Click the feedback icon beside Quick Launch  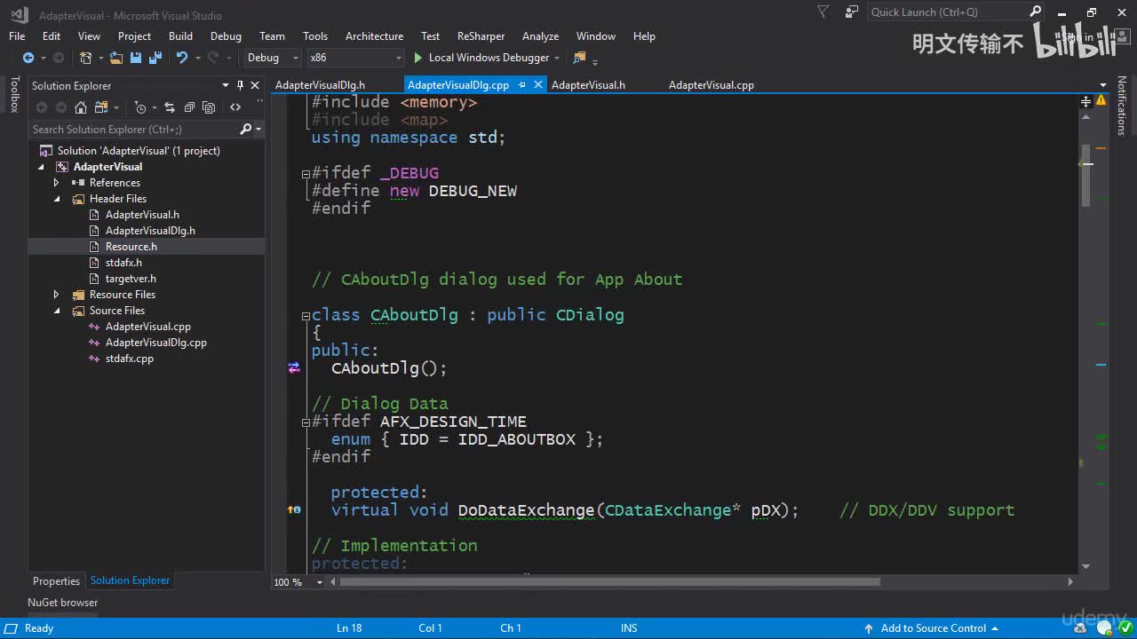pyautogui.click(x=853, y=12)
